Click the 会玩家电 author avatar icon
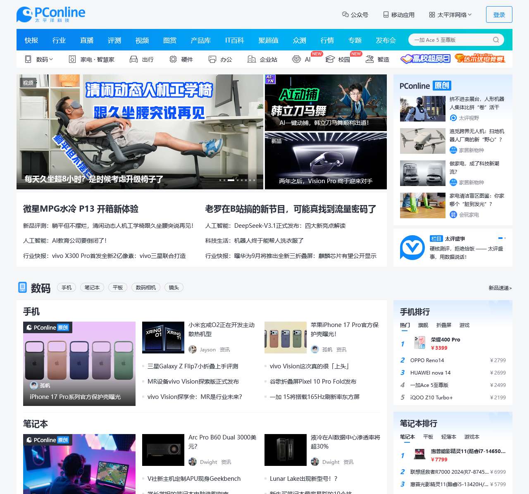 click(x=453, y=215)
